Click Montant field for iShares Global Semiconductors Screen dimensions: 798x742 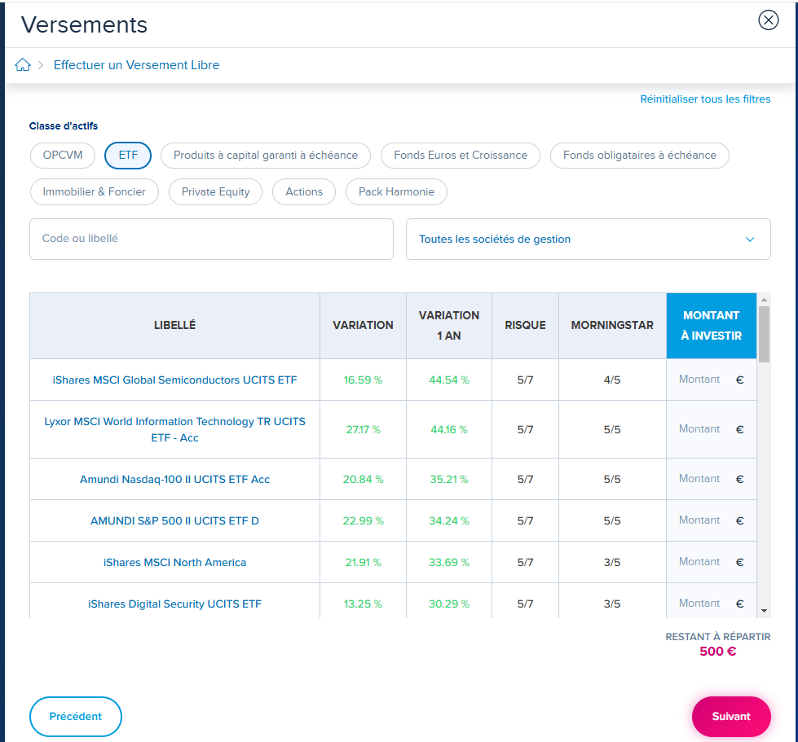711,380
